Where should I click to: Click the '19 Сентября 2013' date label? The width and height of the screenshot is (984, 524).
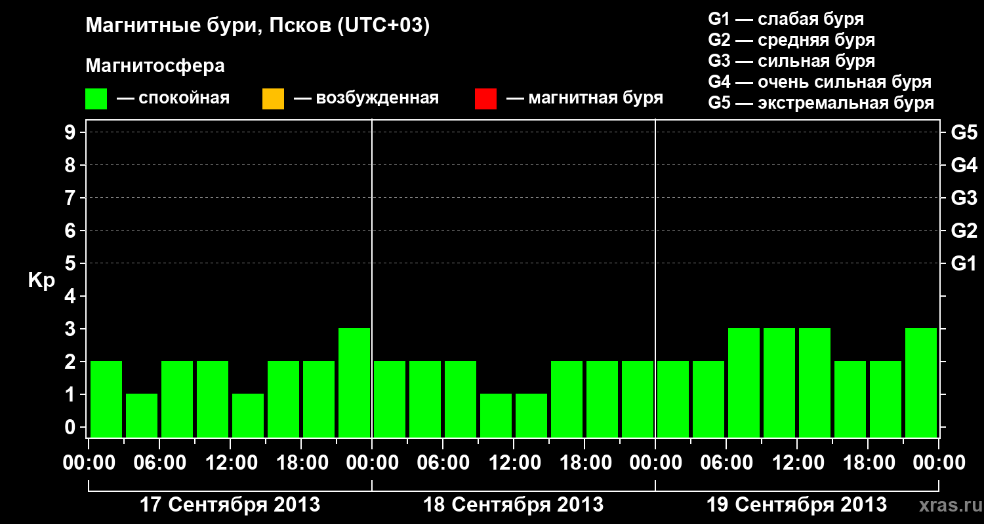pos(797,505)
